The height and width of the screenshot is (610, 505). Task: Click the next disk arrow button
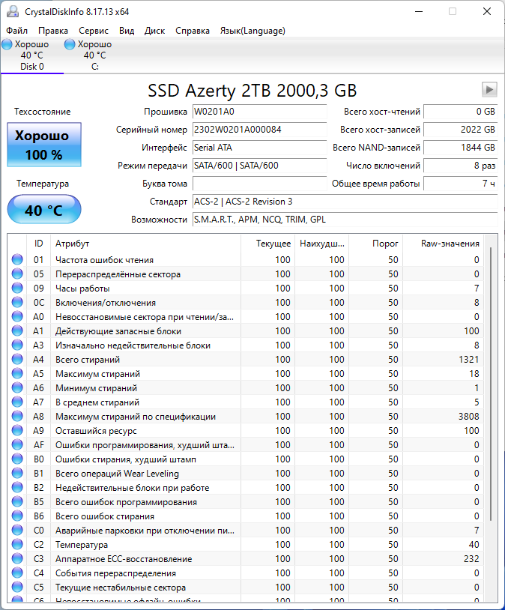[489, 89]
